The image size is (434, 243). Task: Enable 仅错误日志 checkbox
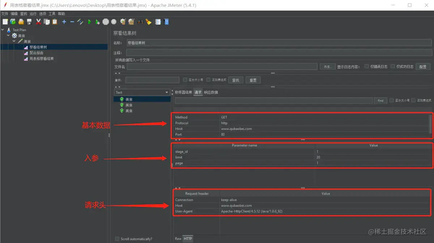click(x=367, y=66)
